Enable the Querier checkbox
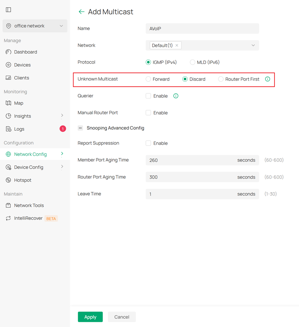Screen dimensions: 299x327 click(x=148, y=96)
